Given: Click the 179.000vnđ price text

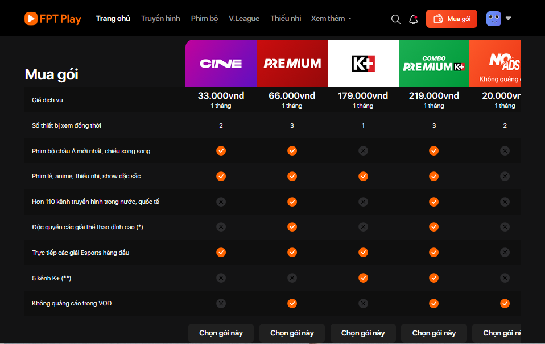Looking at the screenshot, I should 363,96.
